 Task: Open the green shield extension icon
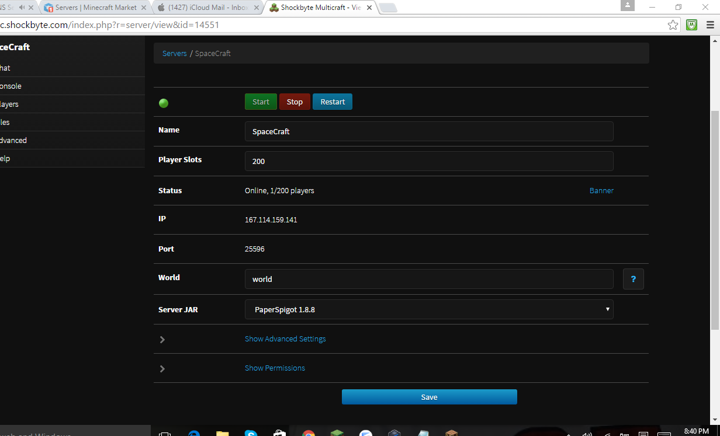click(692, 25)
